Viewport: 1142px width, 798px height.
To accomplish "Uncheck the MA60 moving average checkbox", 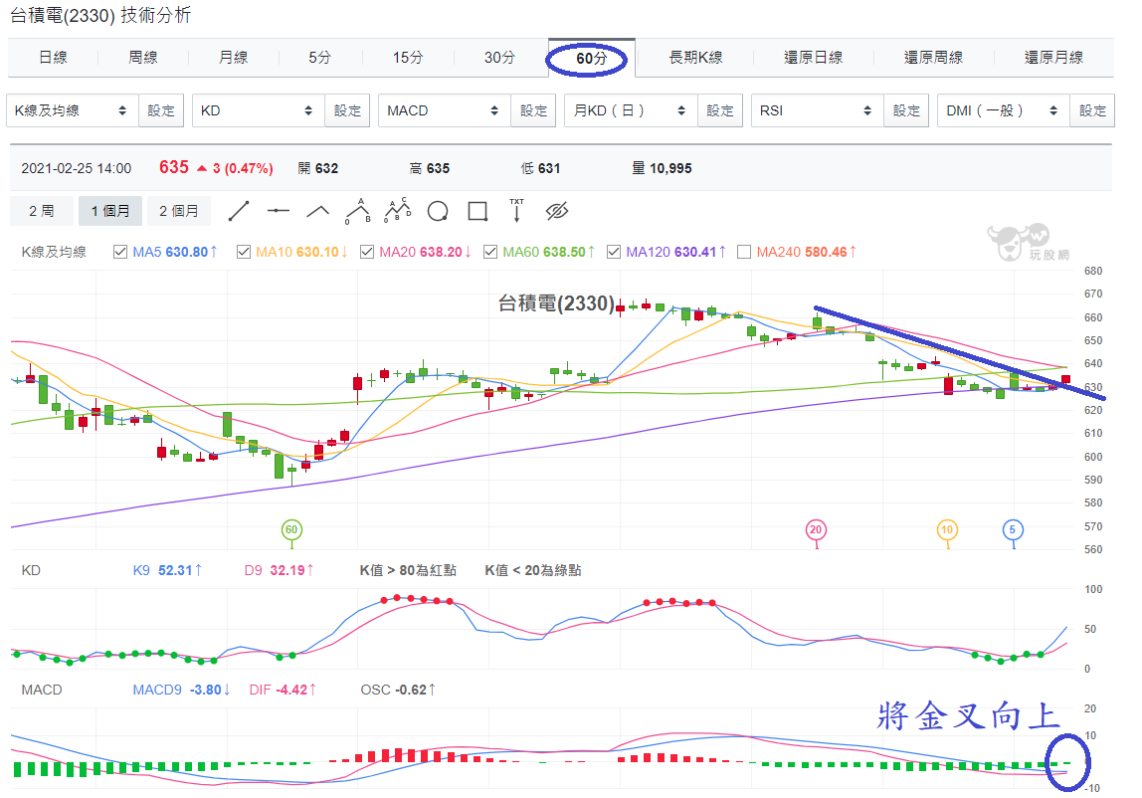I will 490,252.
